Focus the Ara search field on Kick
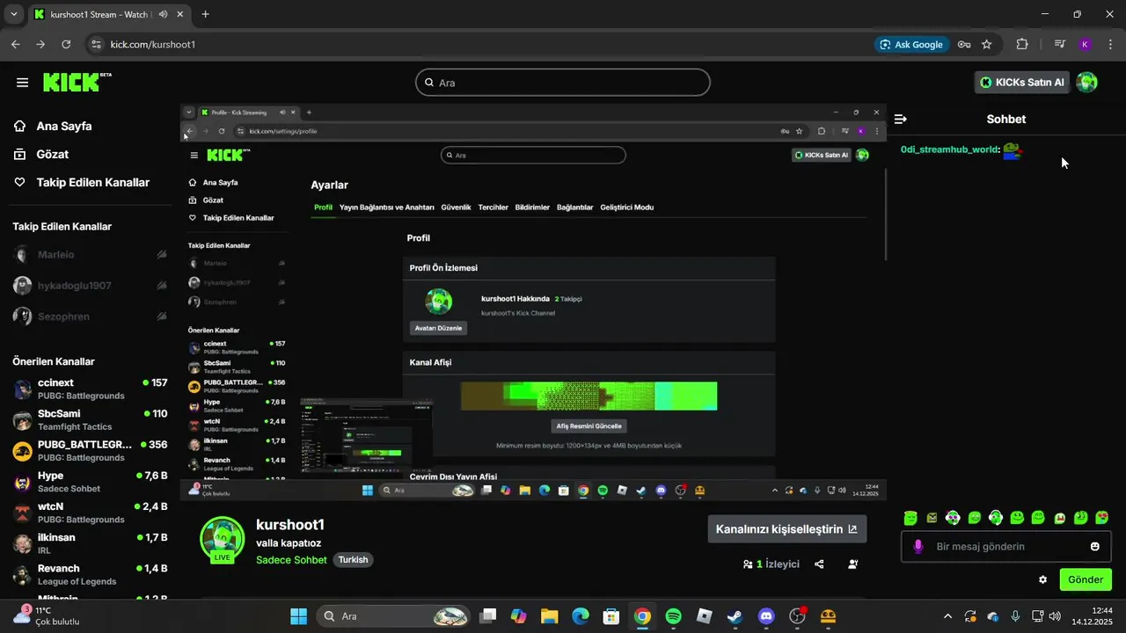The image size is (1126, 633). (x=563, y=83)
